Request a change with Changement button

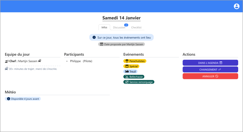(210, 69)
